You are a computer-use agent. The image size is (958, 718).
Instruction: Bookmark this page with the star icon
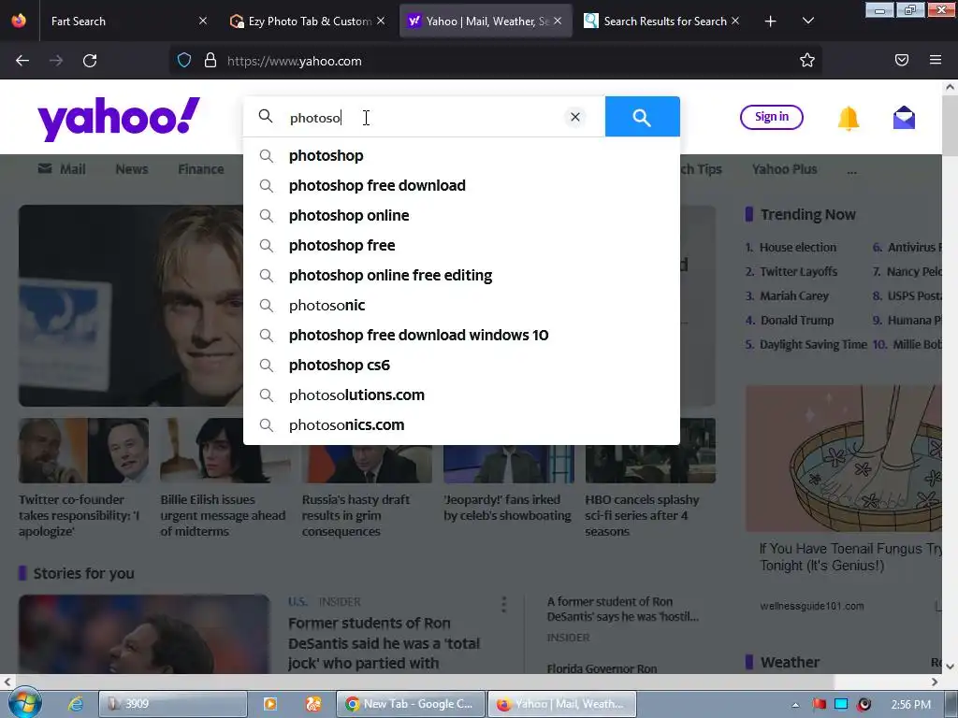[807, 60]
